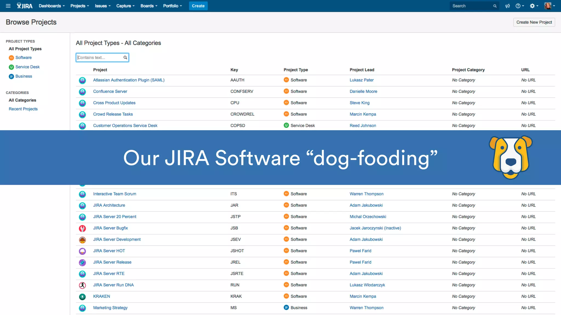This screenshot has height=315, width=561.
Task: Click the Project Lead column header
Action: click(362, 70)
